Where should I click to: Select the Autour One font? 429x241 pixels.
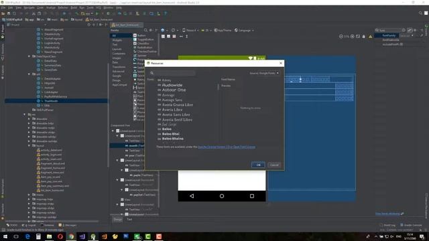pyautogui.click(x=174, y=90)
